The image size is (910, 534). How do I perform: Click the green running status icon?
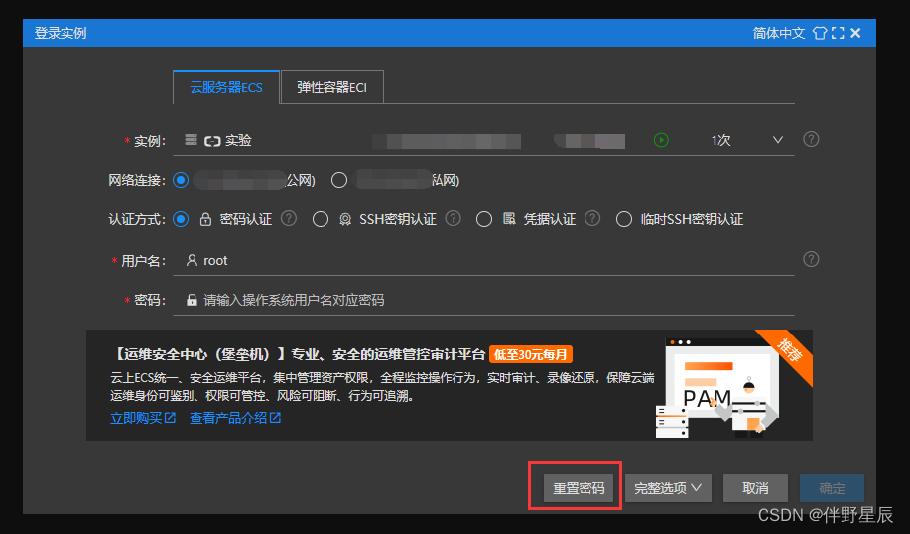point(661,140)
